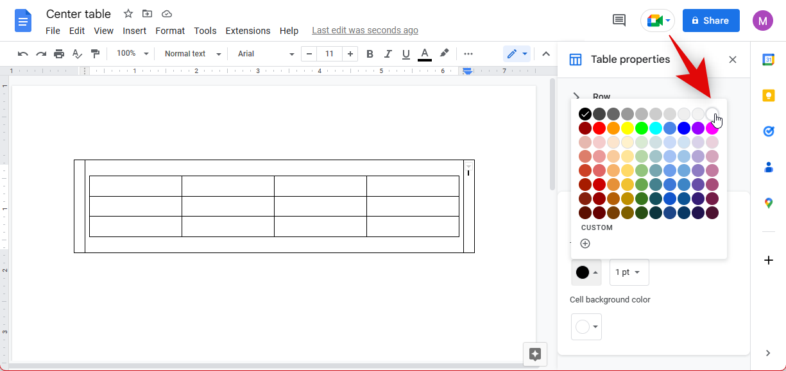The image size is (786, 371).
Task: Select the Paint format tool
Action: click(x=95, y=54)
